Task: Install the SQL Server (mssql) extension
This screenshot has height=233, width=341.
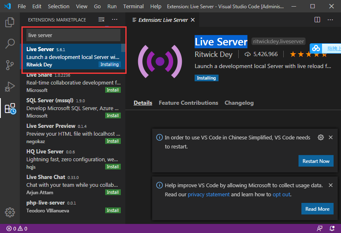Action: coord(113,115)
